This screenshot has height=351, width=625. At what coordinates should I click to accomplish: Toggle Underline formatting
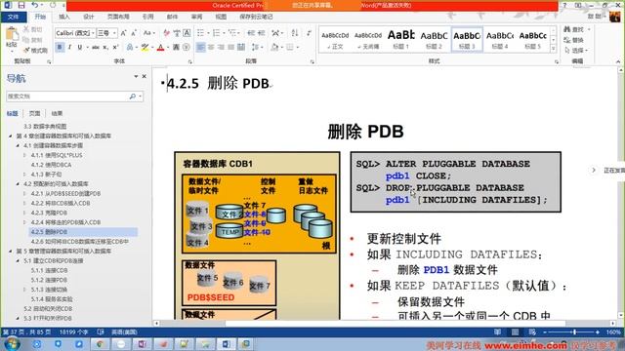(x=80, y=47)
